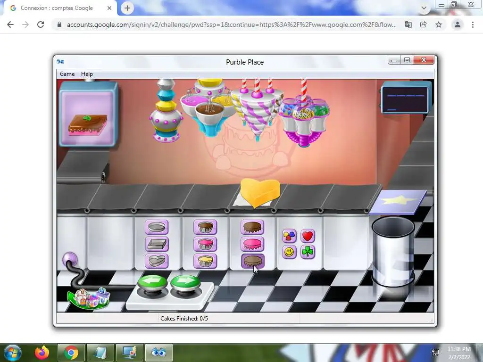Move conveyor belt right with green arrow
Image resolution: width=483 pixels, height=362 pixels.
click(x=185, y=283)
